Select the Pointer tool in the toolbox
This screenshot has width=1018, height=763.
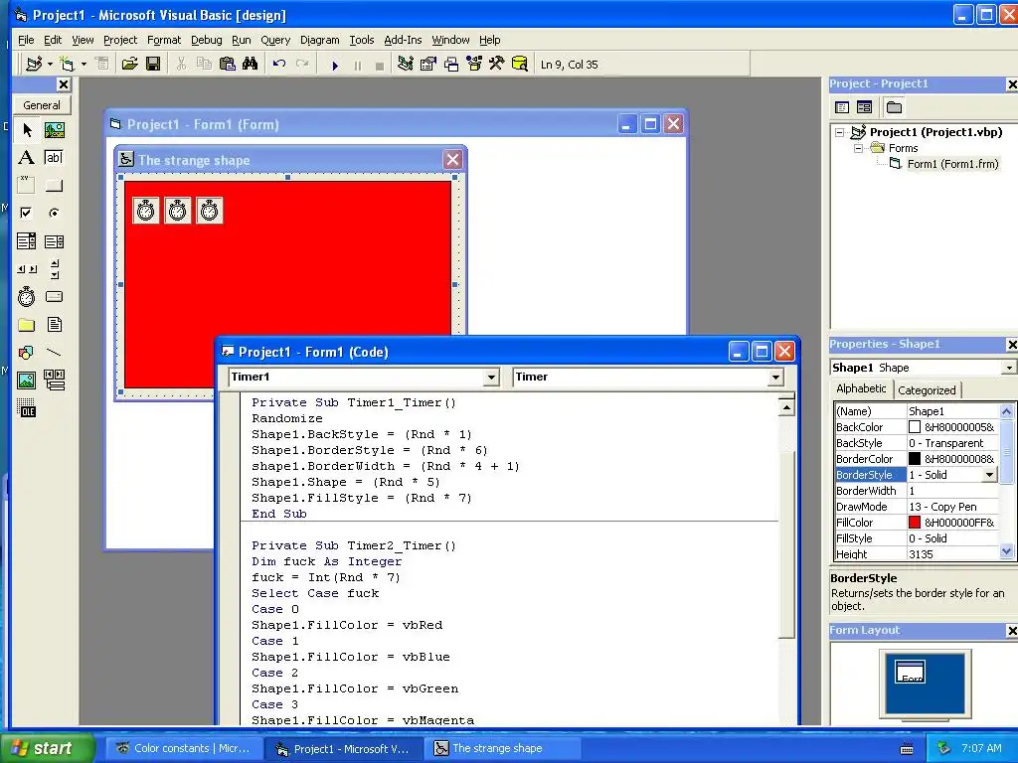point(27,130)
